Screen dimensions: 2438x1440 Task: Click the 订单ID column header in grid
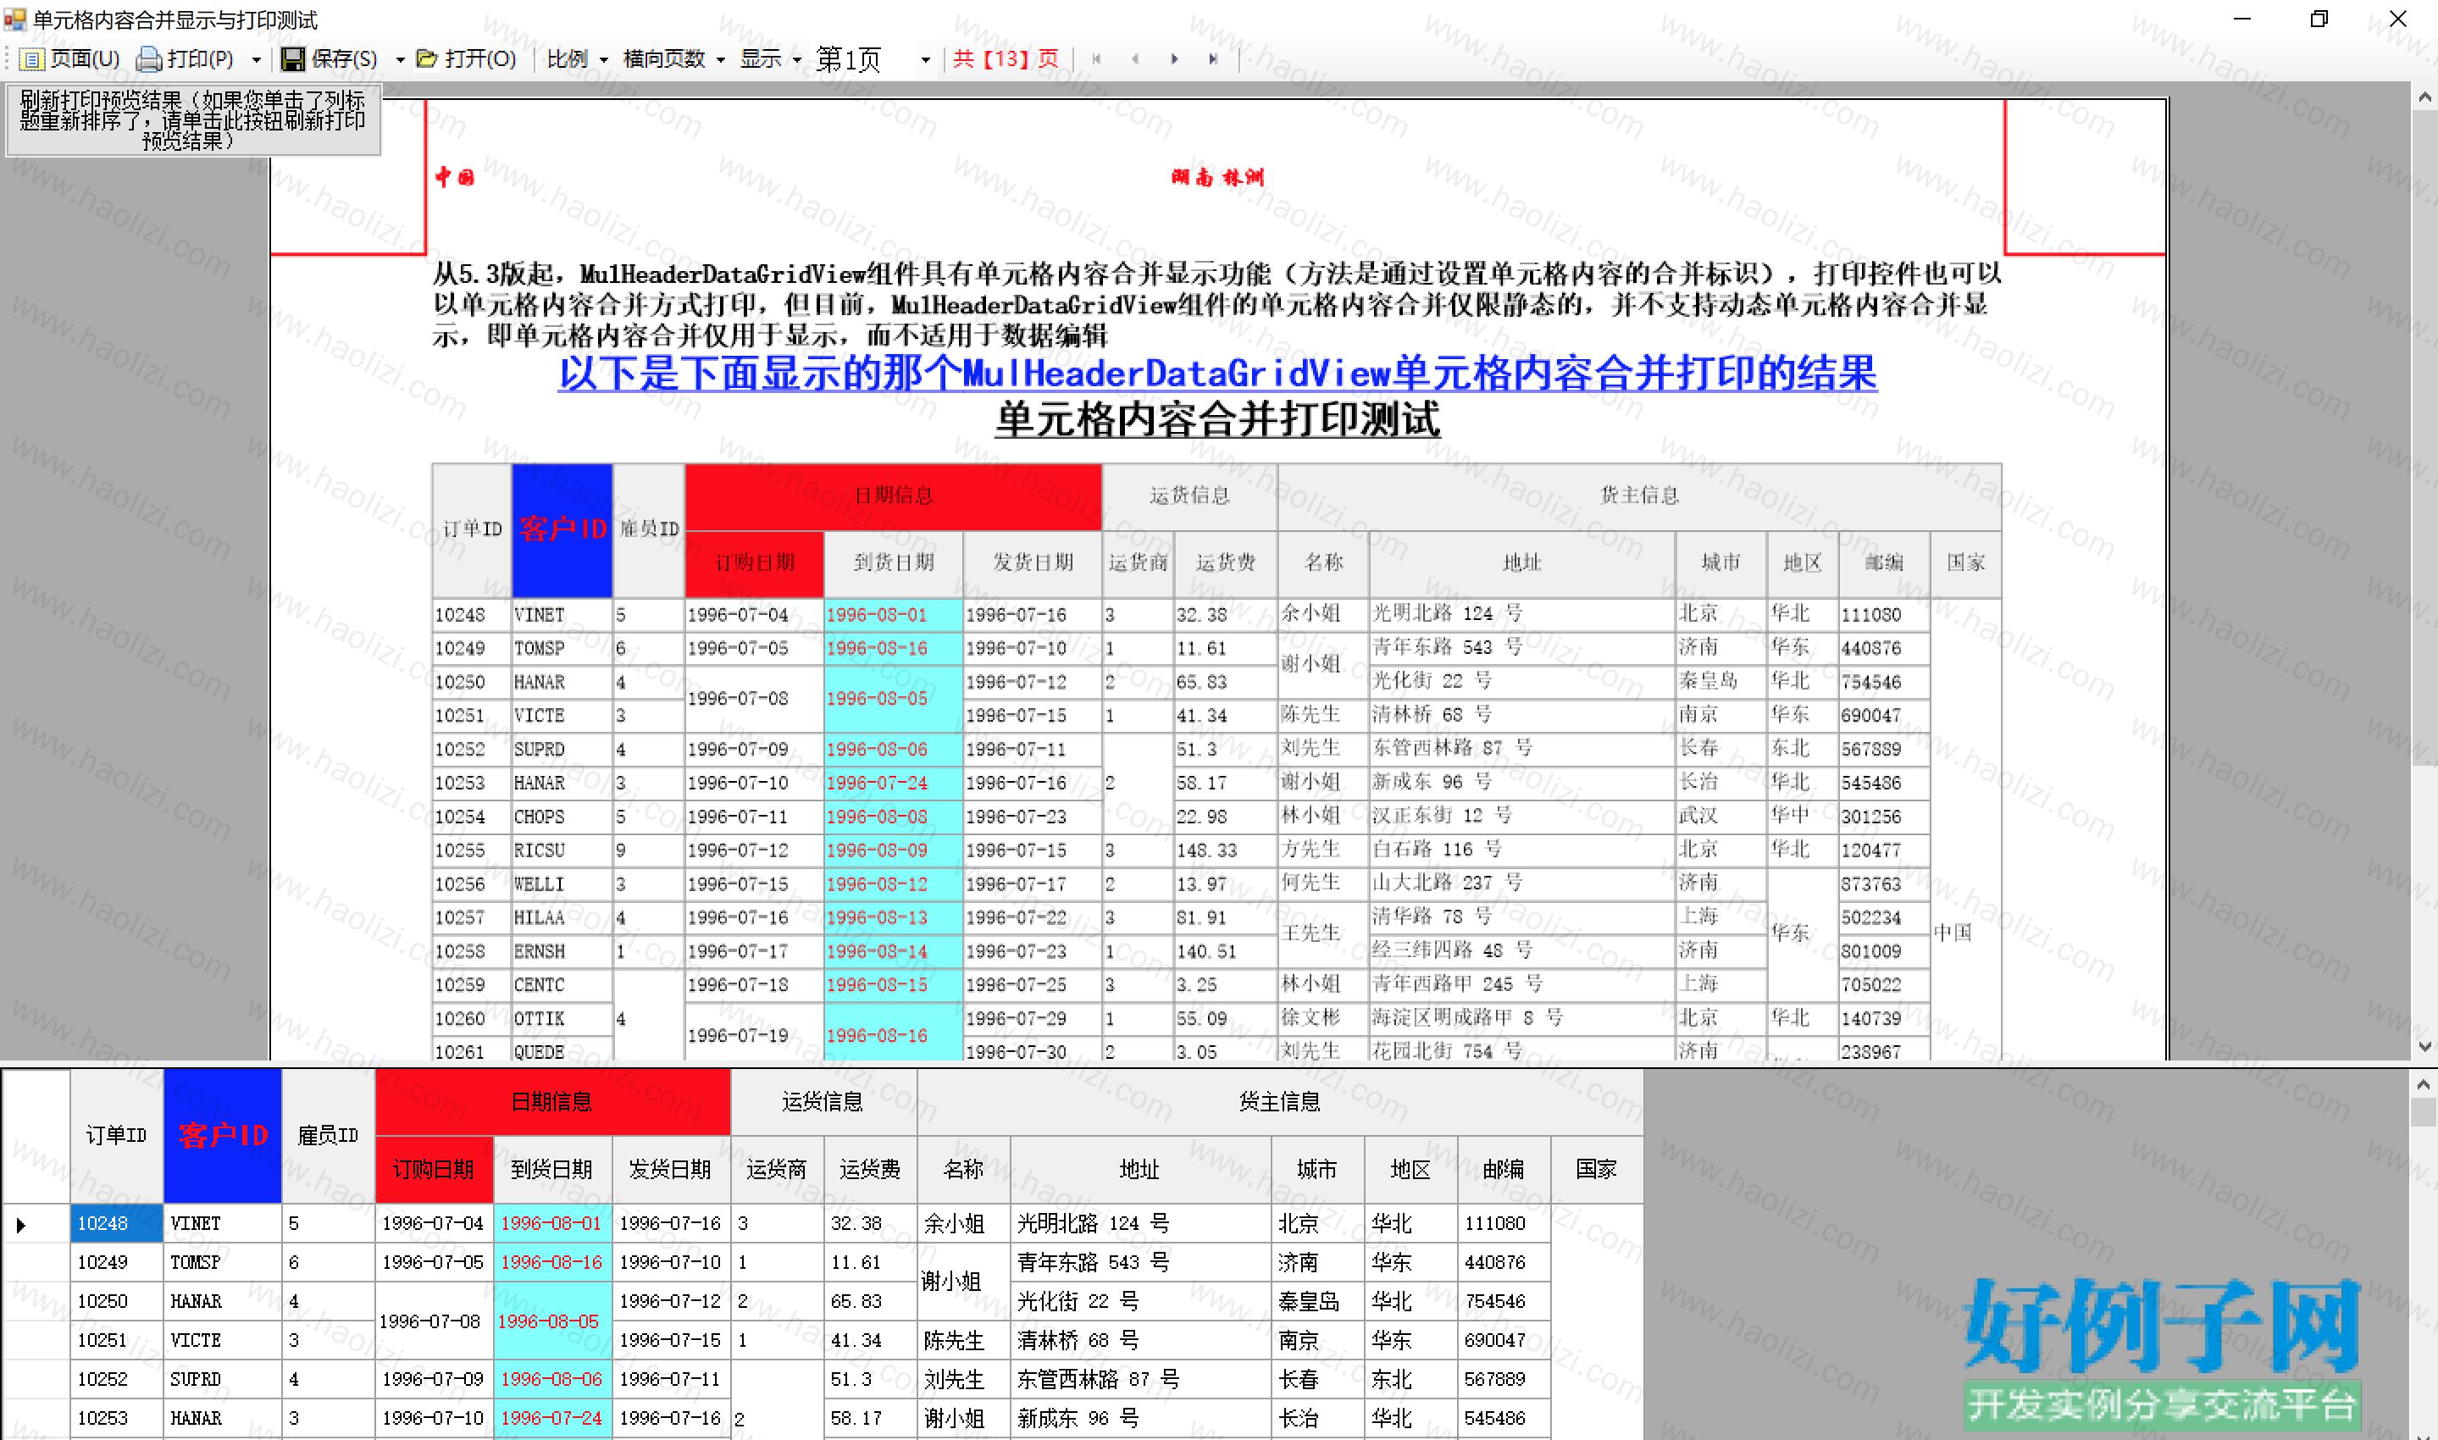[x=116, y=1135]
